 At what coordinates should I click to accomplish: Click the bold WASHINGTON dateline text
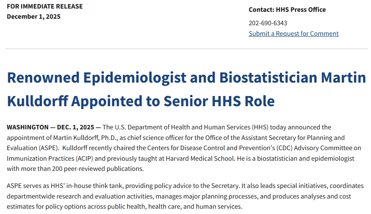pos(28,127)
